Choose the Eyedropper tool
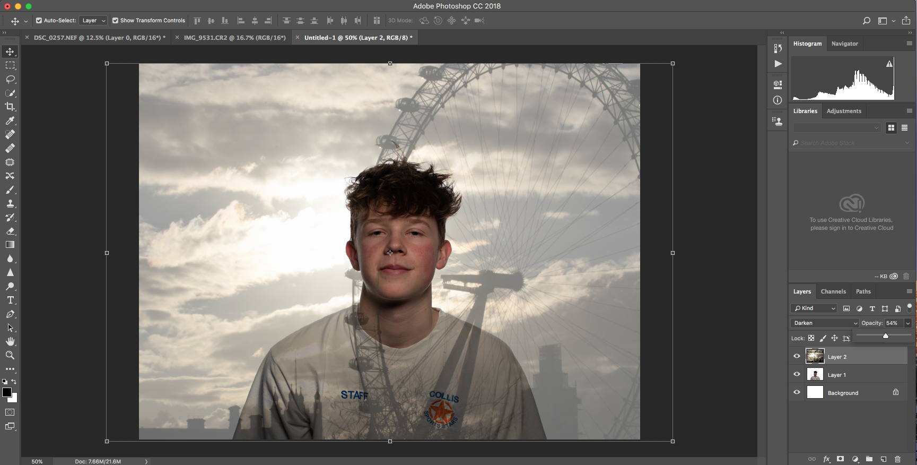Image resolution: width=917 pixels, height=465 pixels. click(10, 120)
